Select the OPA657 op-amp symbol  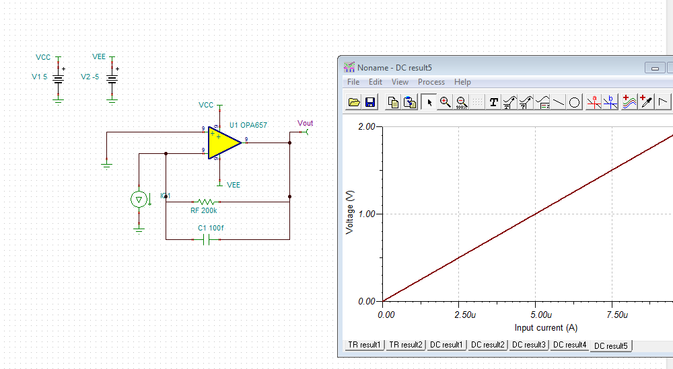point(223,142)
